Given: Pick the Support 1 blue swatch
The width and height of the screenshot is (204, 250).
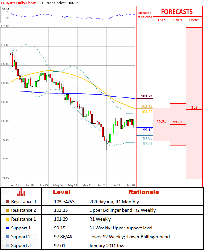Looking at the screenshot, I should (7, 228).
